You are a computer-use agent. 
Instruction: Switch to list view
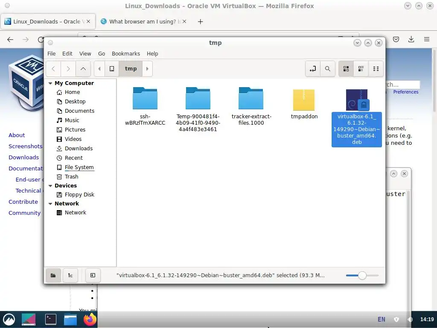point(361,69)
